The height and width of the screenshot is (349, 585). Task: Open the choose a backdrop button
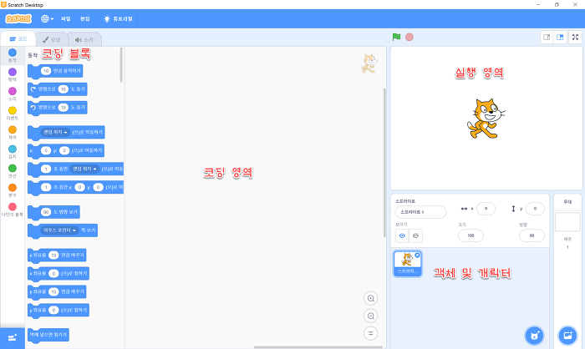[567, 335]
